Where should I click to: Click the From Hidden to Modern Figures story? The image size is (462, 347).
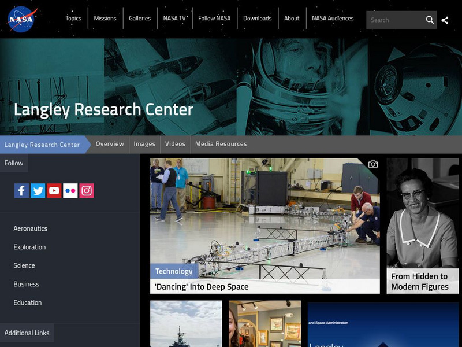pyautogui.click(x=420, y=279)
